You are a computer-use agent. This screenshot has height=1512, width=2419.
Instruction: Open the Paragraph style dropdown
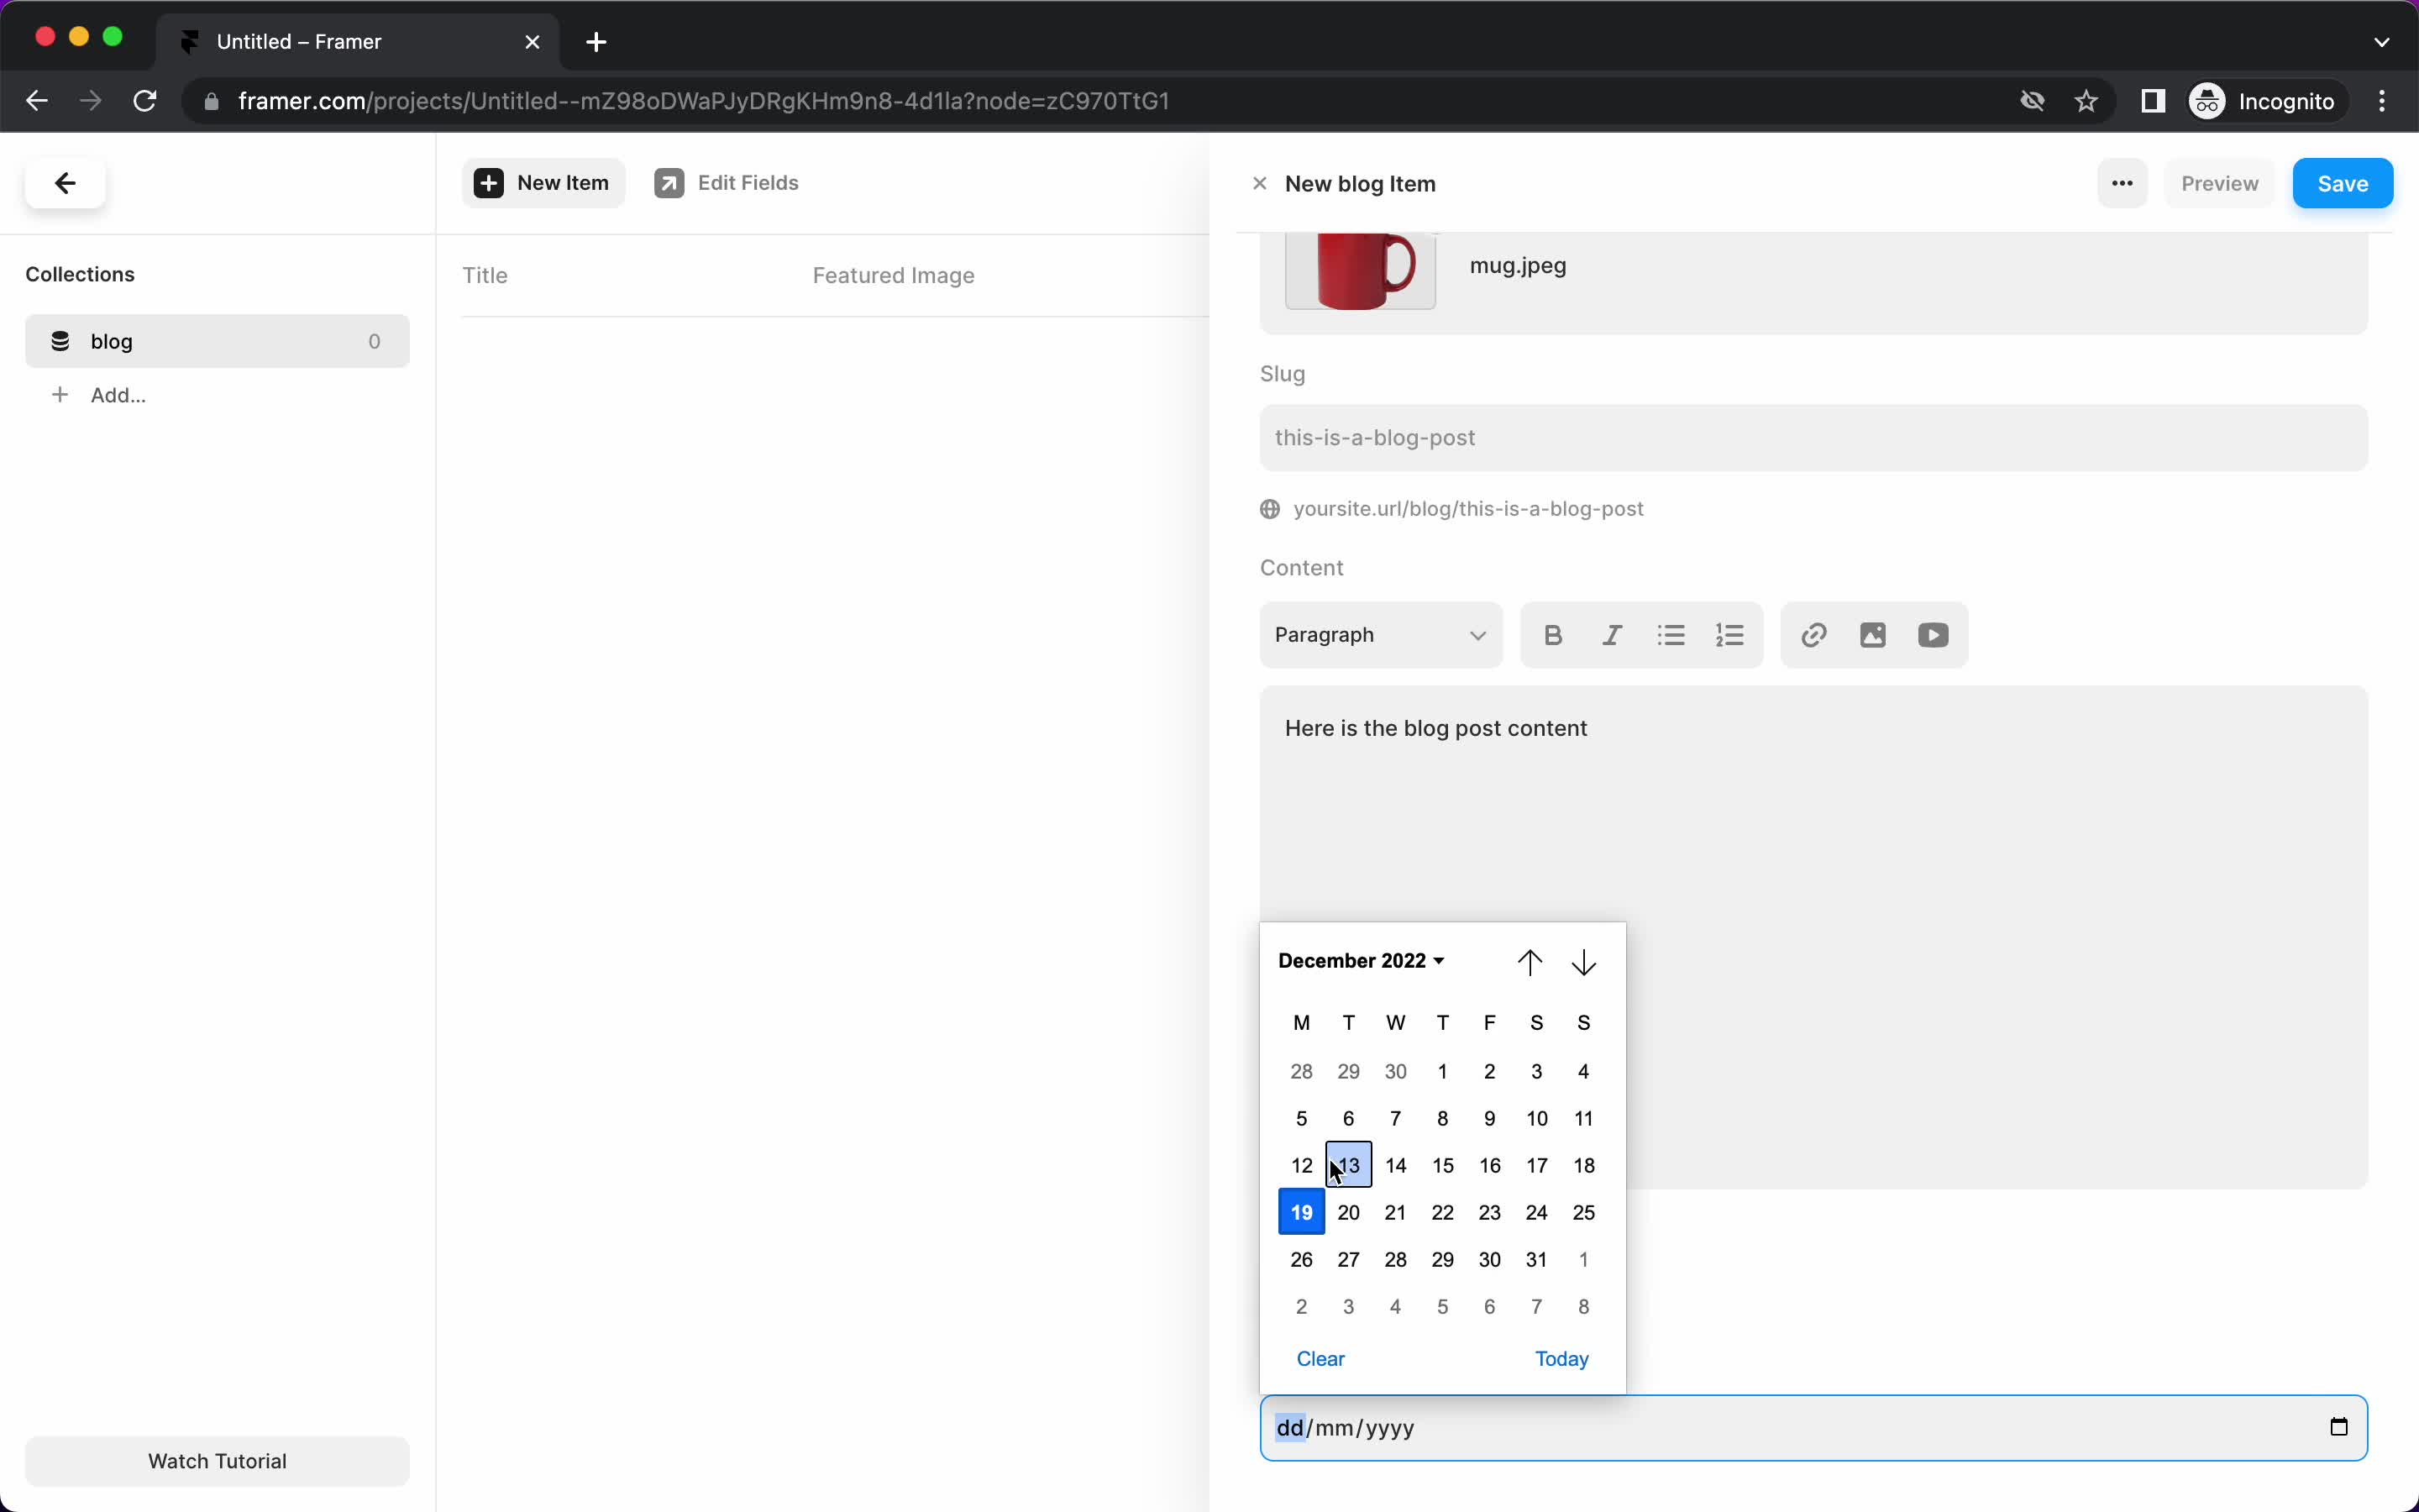(x=1377, y=634)
